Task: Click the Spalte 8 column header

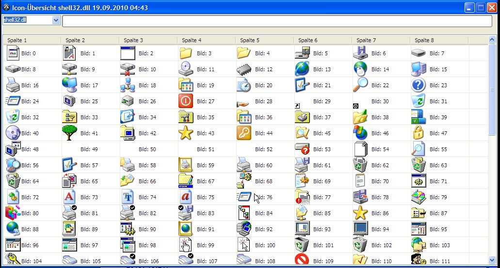Action: (x=439, y=40)
